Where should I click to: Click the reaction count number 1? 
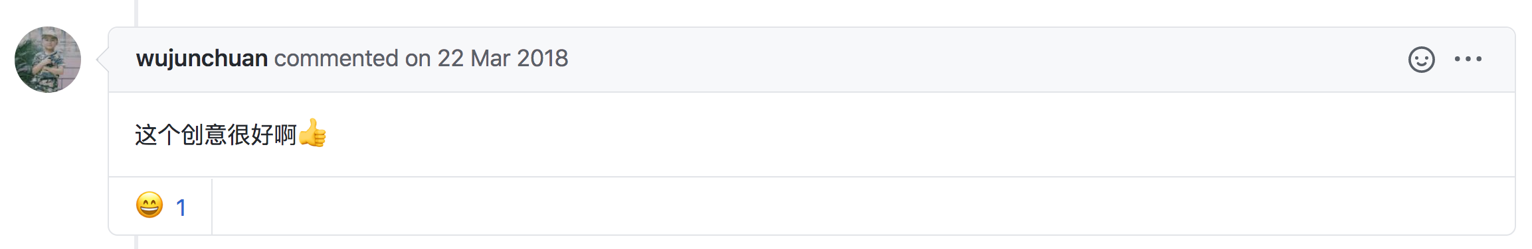pos(181,207)
